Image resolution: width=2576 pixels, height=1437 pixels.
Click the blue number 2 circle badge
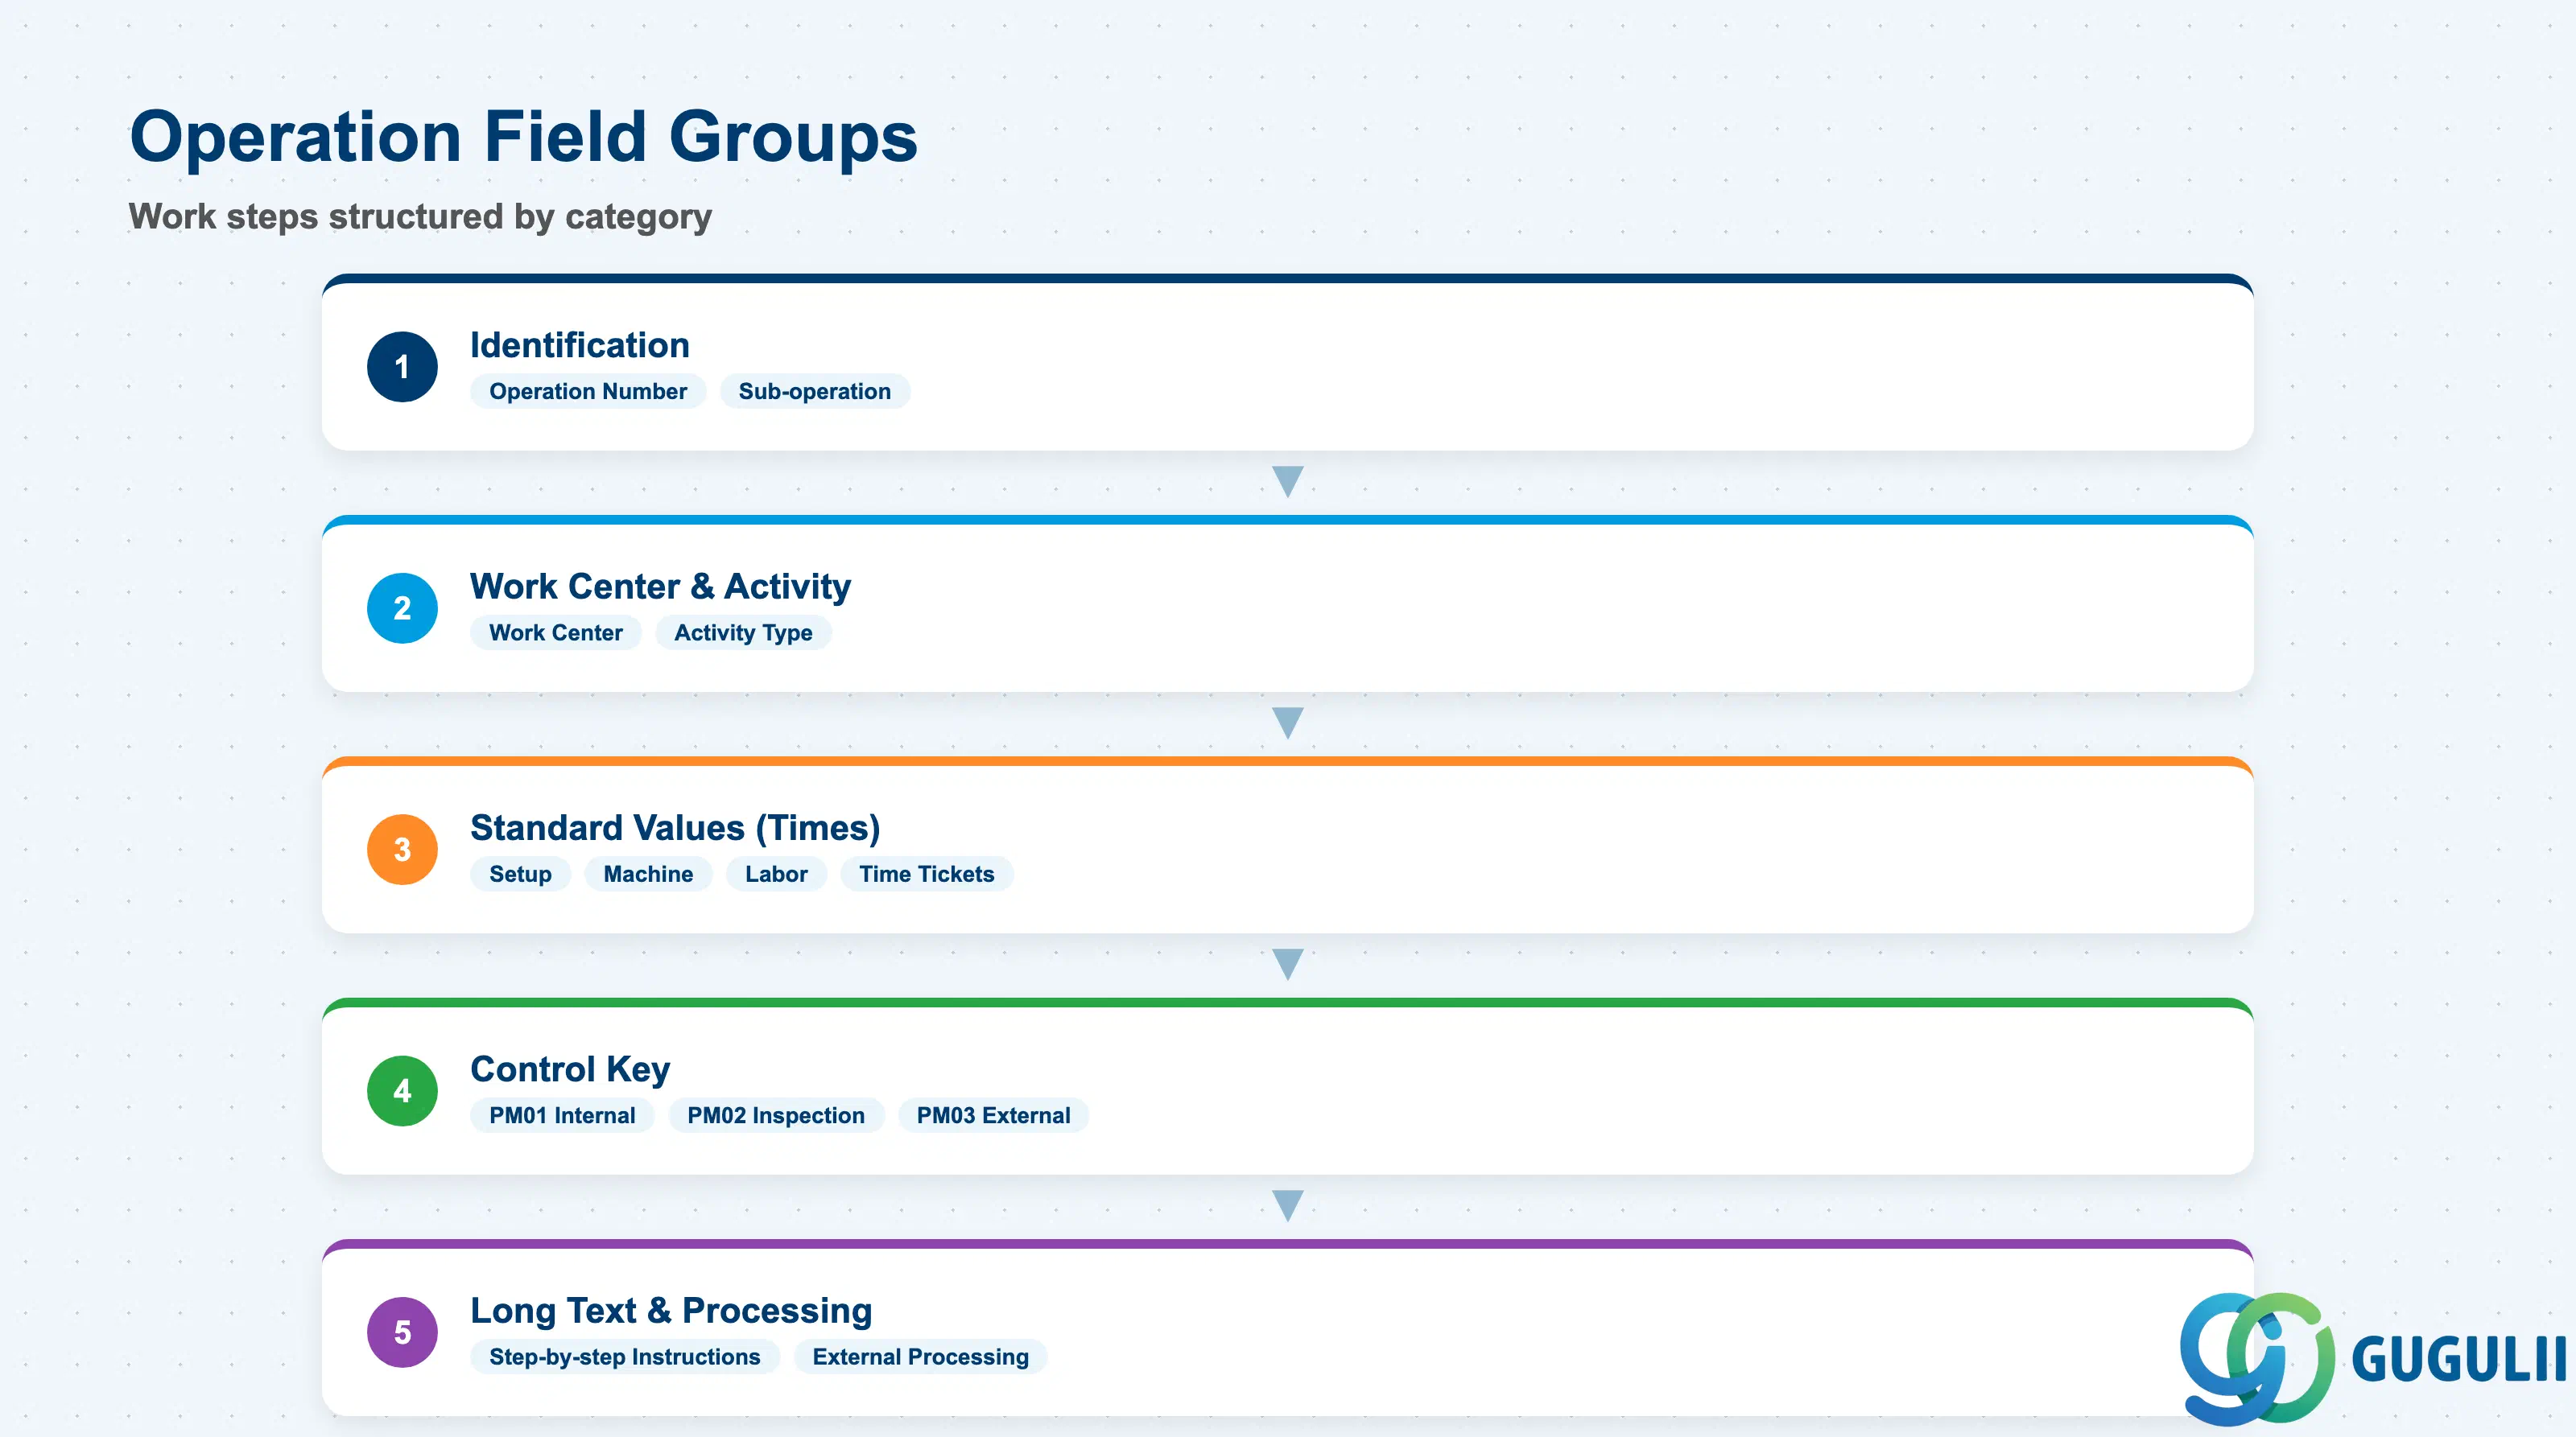pyautogui.click(x=402, y=607)
